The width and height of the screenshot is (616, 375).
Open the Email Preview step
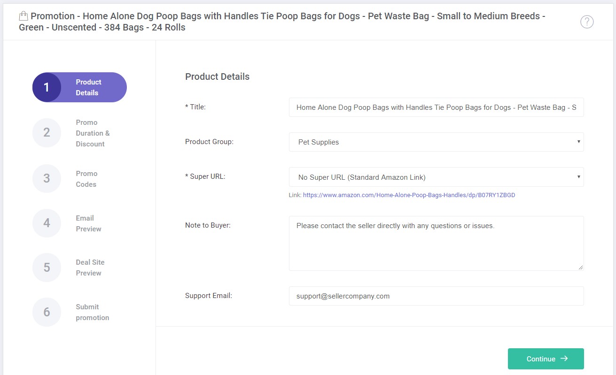[x=88, y=223]
